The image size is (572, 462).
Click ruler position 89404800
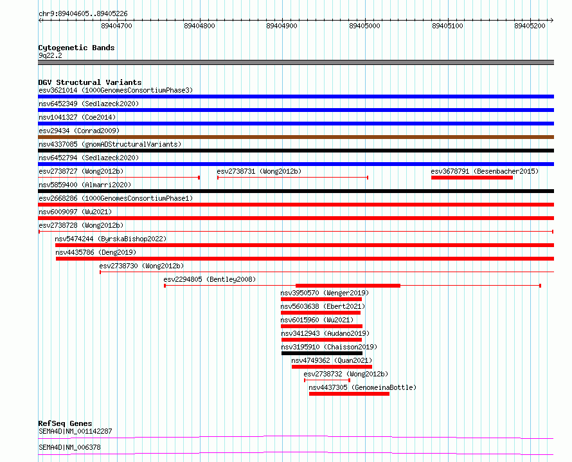tap(199, 26)
